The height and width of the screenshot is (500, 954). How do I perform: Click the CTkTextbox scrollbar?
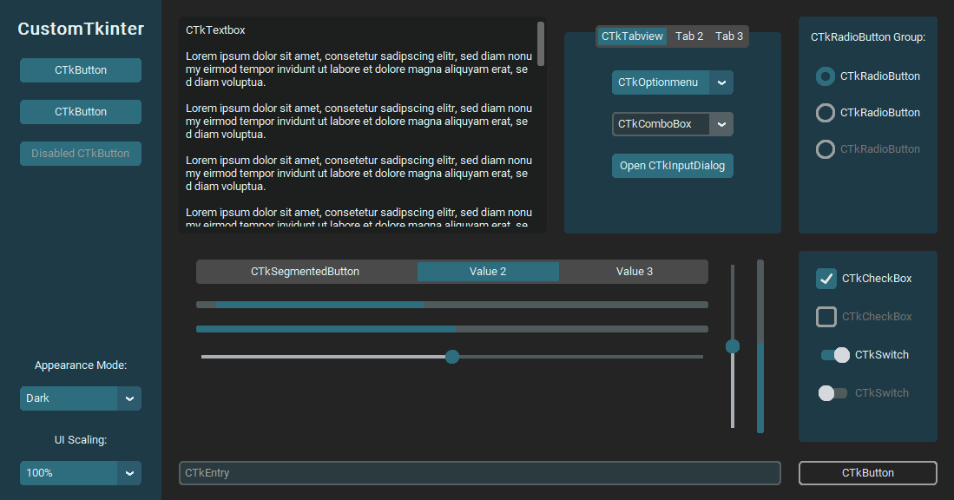point(540,48)
